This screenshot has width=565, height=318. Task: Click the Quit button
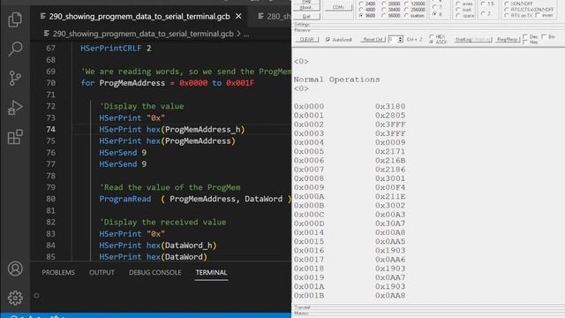click(306, 16)
